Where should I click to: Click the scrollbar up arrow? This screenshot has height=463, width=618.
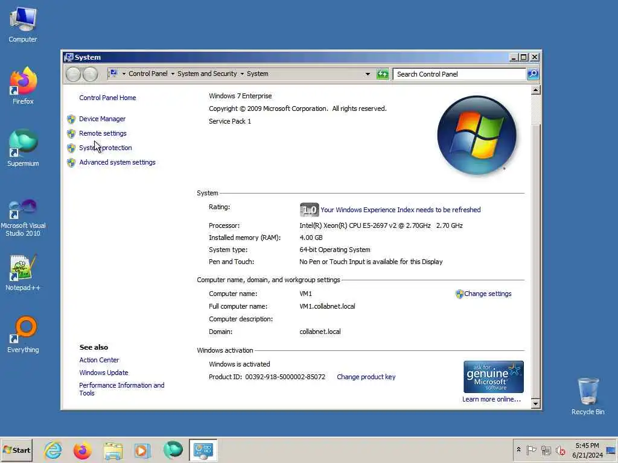pyautogui.click(x=535, y=90)
